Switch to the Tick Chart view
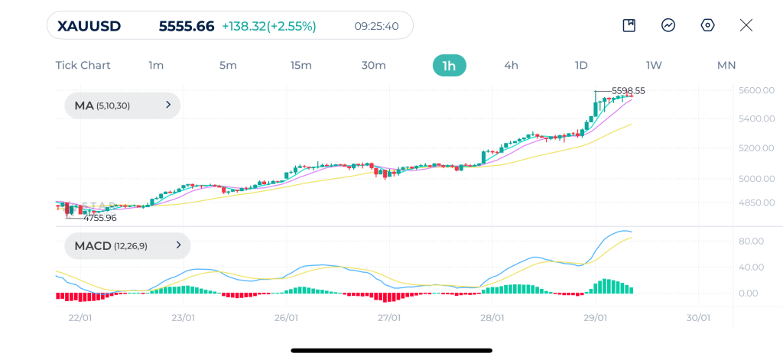Screen dimensions: 783x360 pyautogui.click(x=83, y=66)
